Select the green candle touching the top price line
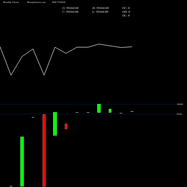This screenshot has height=187, width=187. pyautogui.click(x=99, y=108)
